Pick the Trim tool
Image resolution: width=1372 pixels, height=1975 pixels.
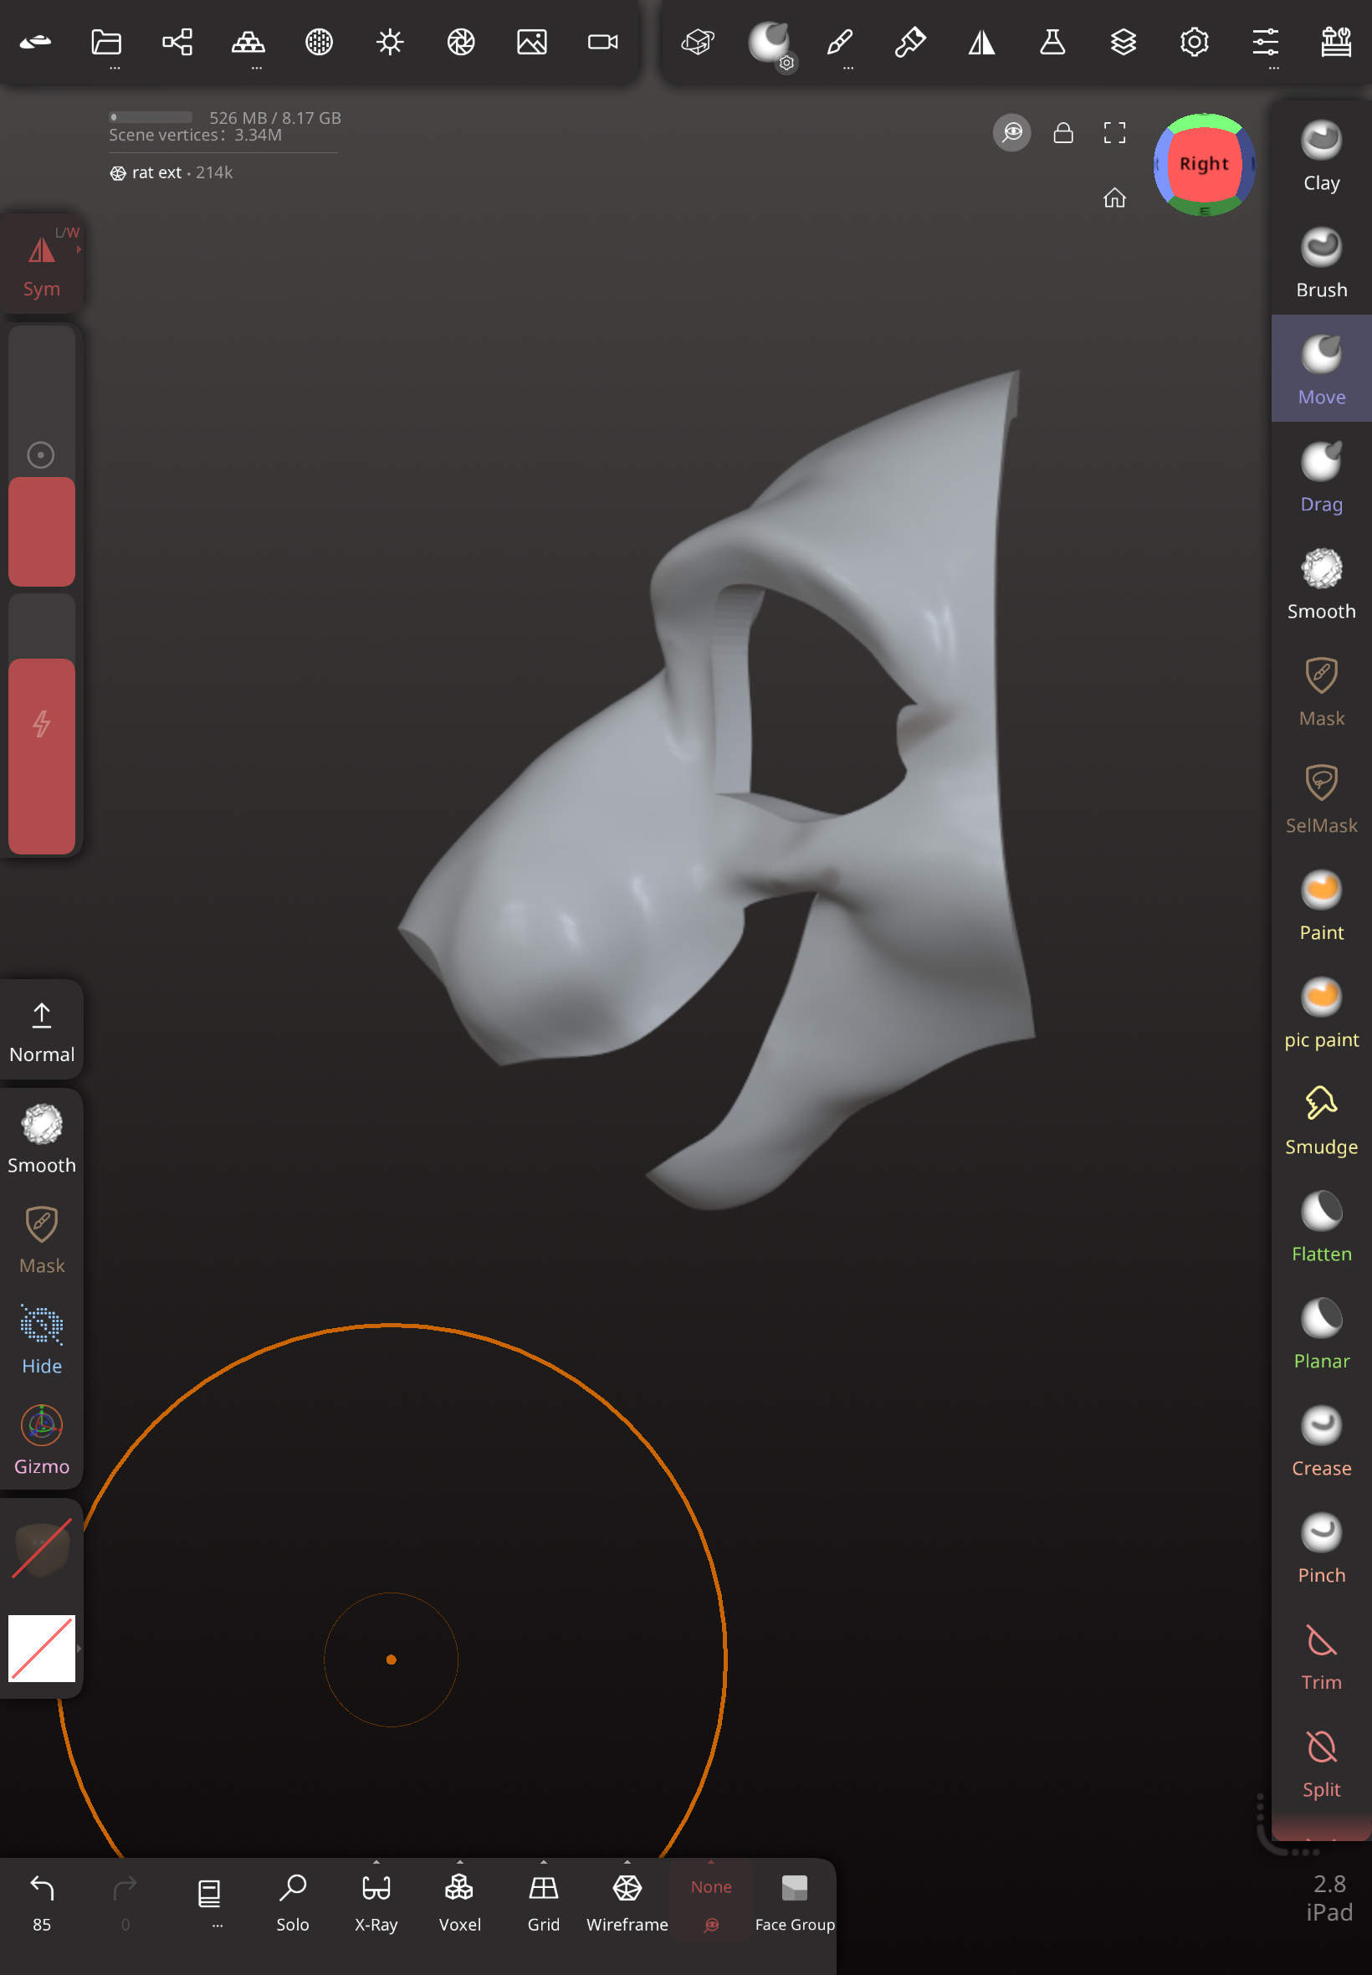[x=1320, y=1656]
